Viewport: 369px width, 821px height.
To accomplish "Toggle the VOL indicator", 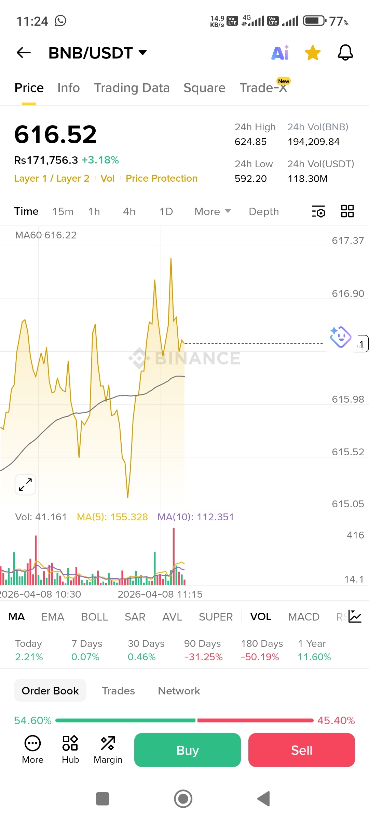I will [x=261, y=616].
